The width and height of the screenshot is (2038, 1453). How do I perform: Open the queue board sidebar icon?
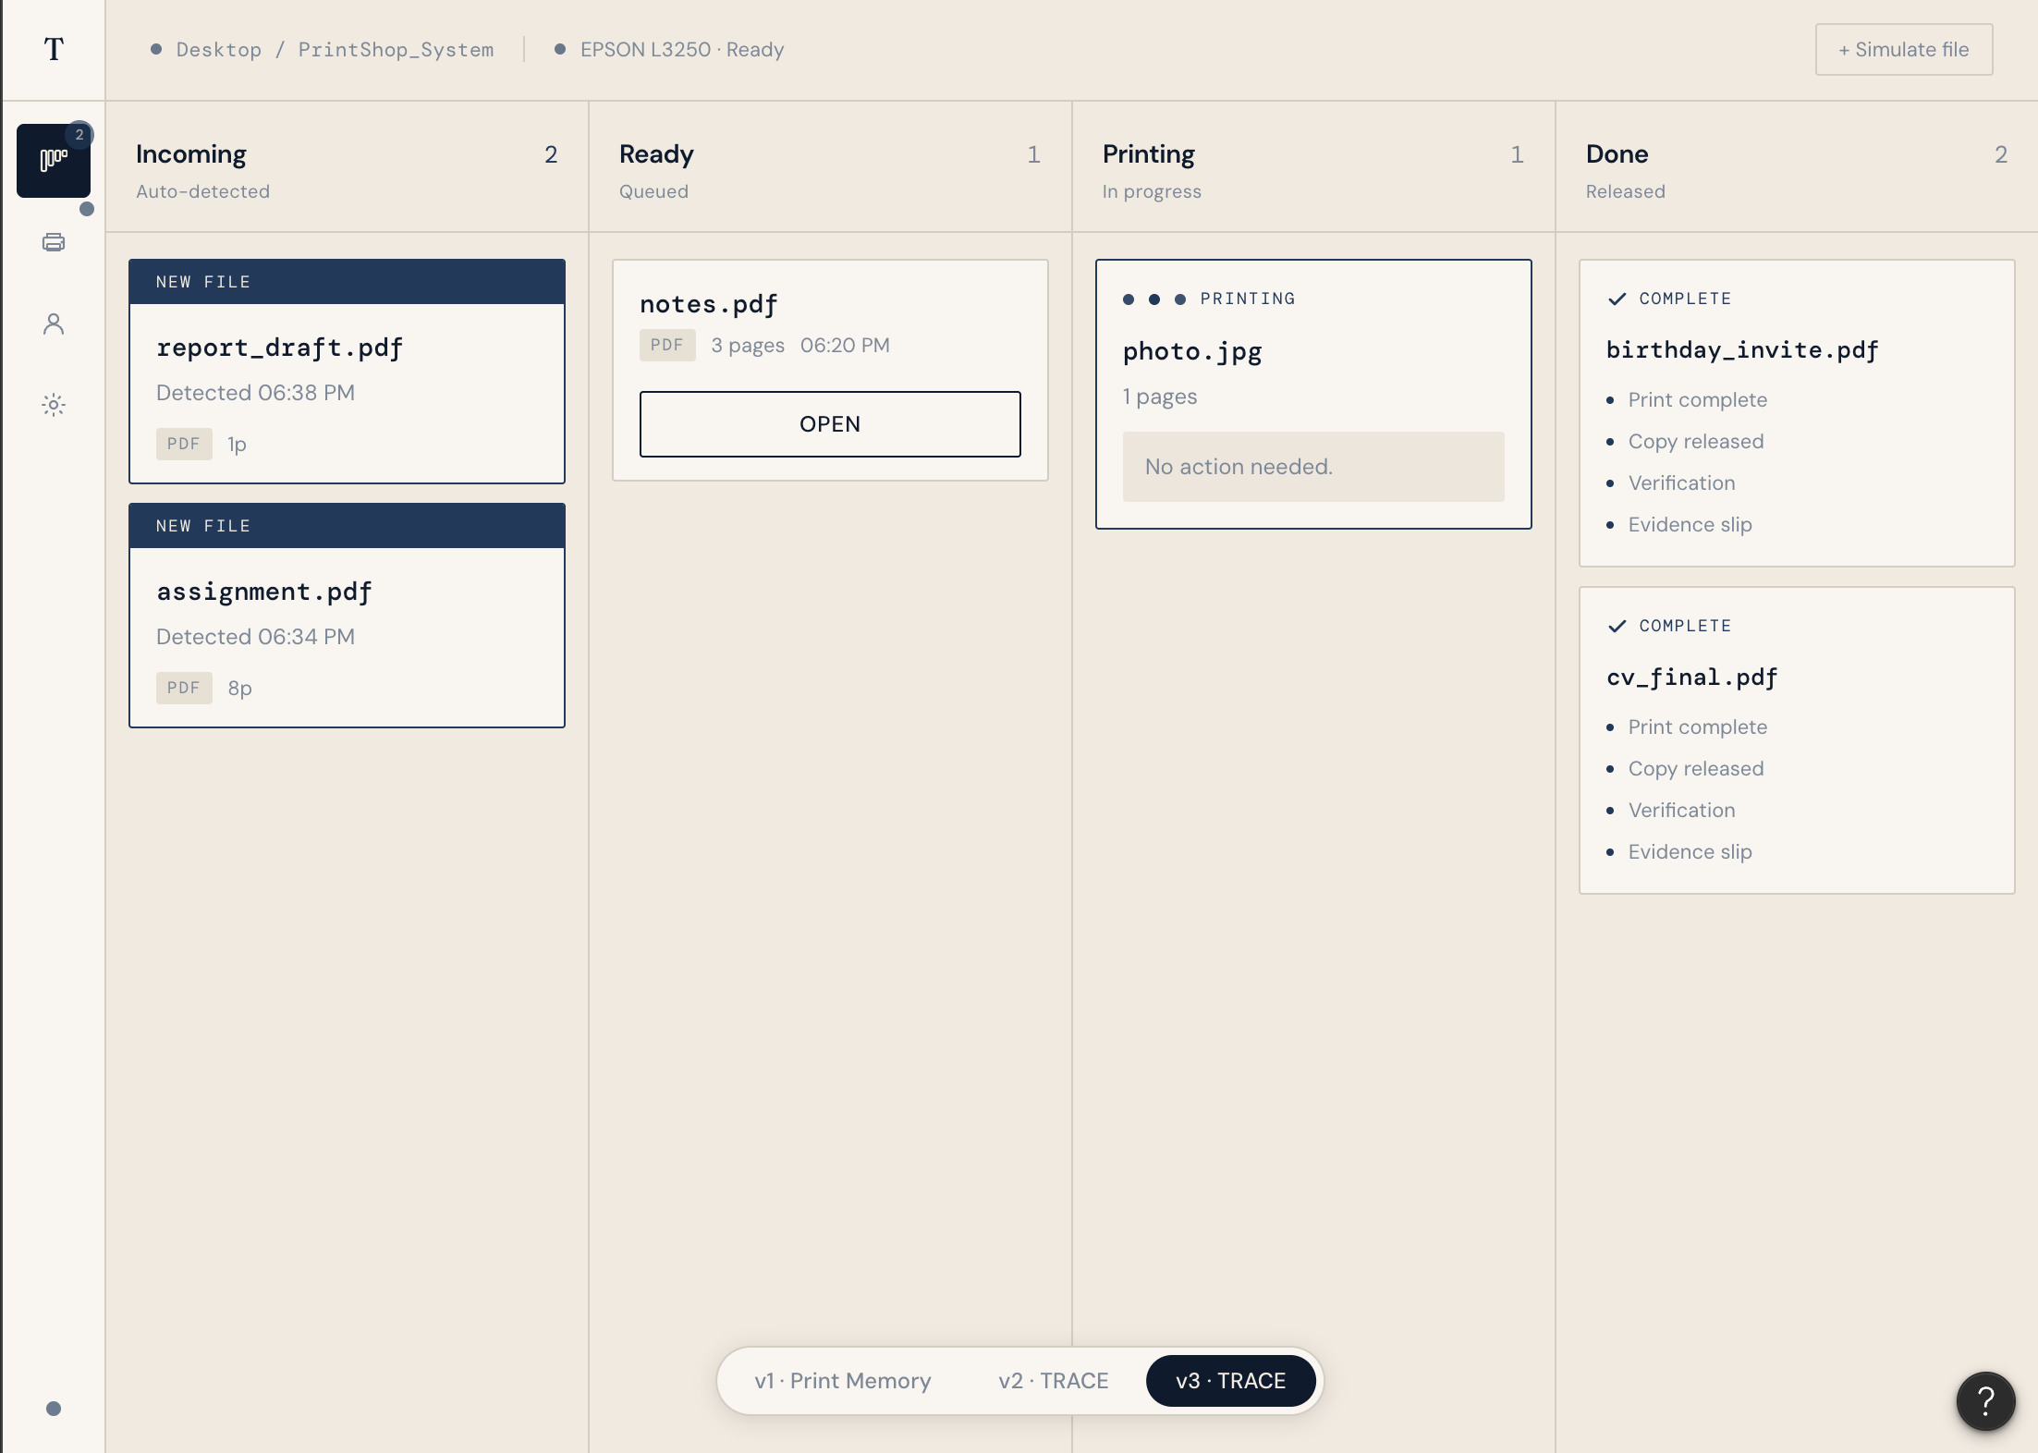pos(53,161)
